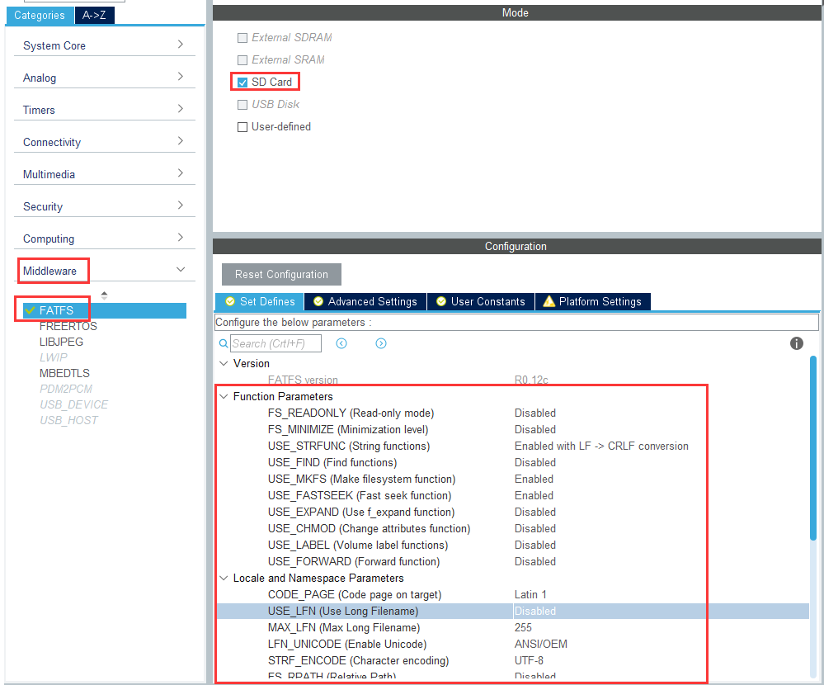Click the FATFS version R0.12c value
Screen dimensions: 824x685
(x=530, y=380)
